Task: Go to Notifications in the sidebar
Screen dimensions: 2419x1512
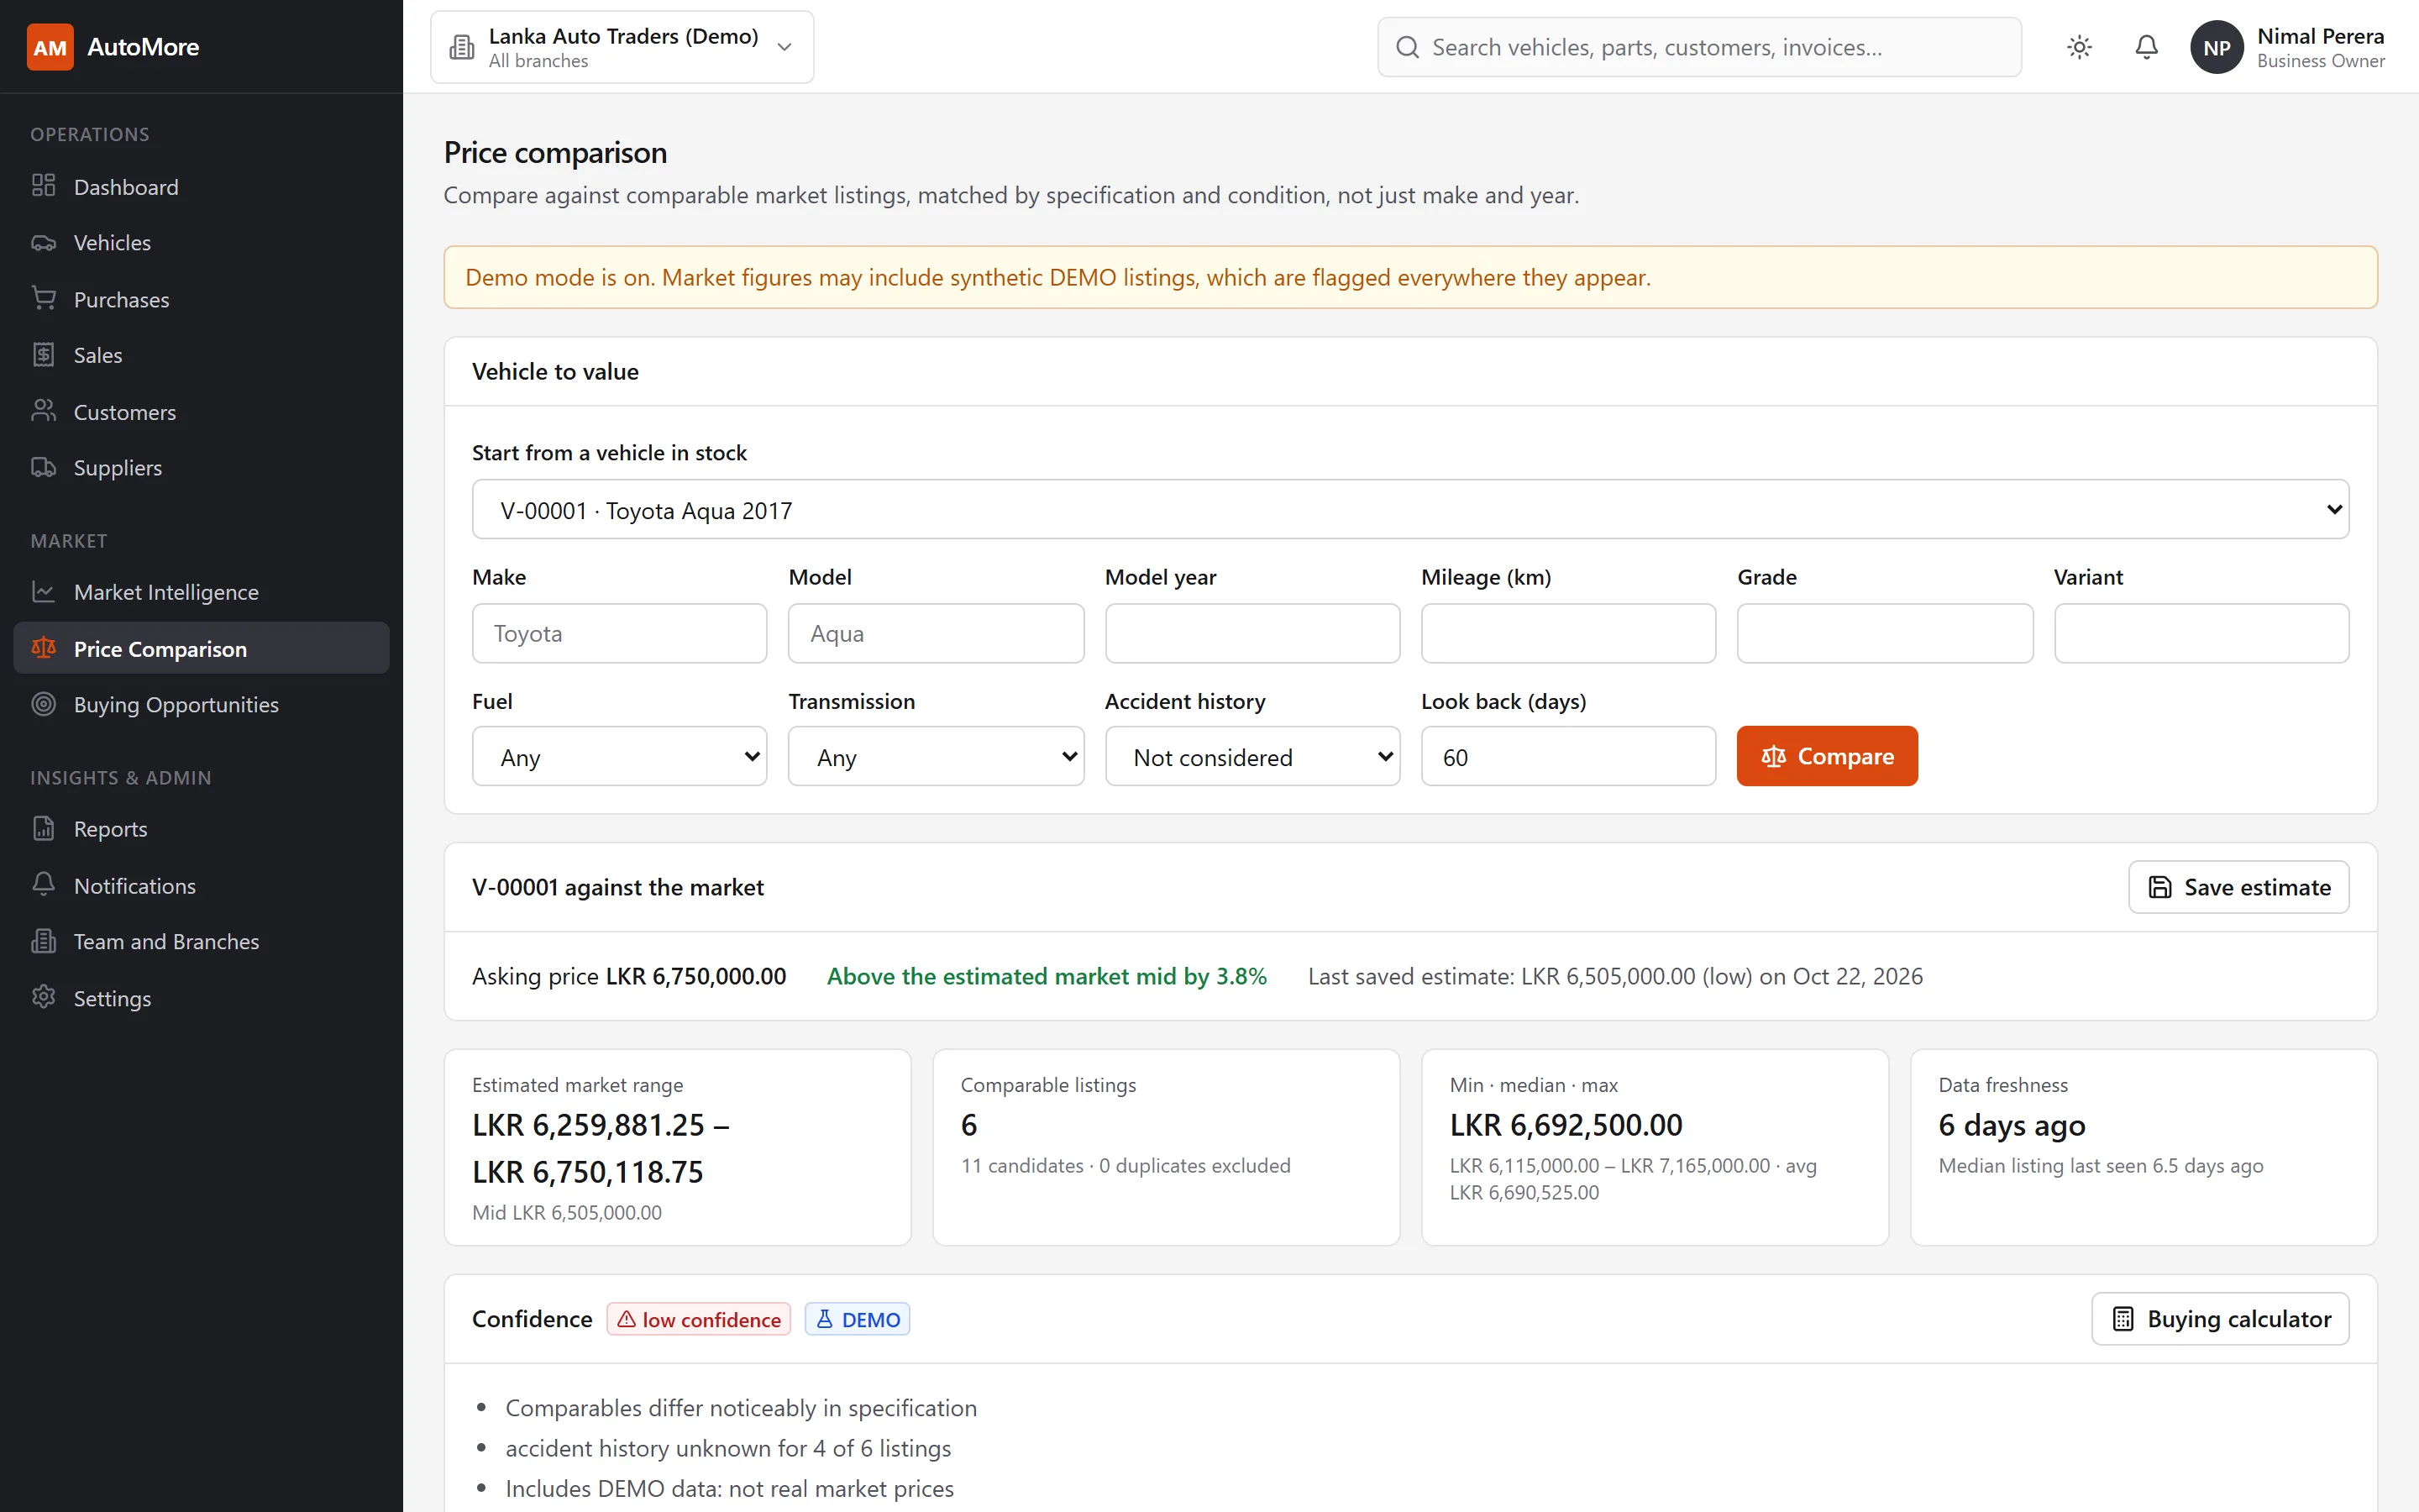Action: [202, 885]
